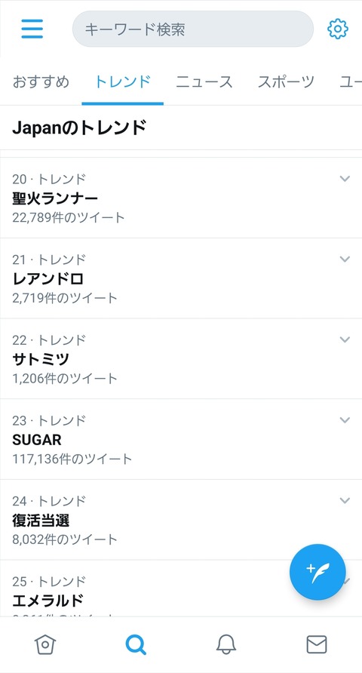
Task: Switch to the ニュース tab
Action: pyautogui.click(x=204, y=81)
